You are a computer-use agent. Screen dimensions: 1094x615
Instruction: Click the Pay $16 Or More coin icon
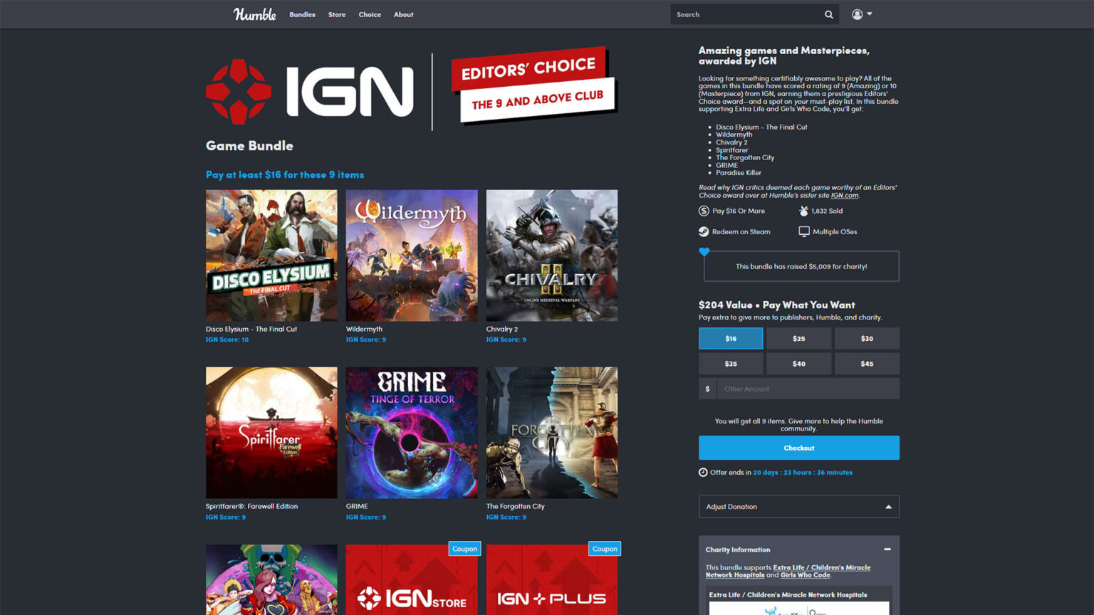704,211
